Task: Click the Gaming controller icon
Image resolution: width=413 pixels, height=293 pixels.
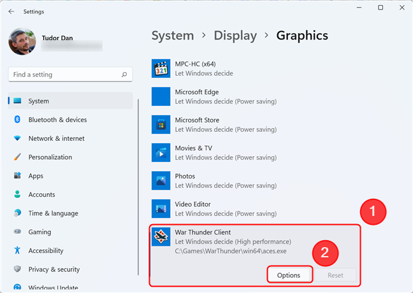Action: point(17,232)
